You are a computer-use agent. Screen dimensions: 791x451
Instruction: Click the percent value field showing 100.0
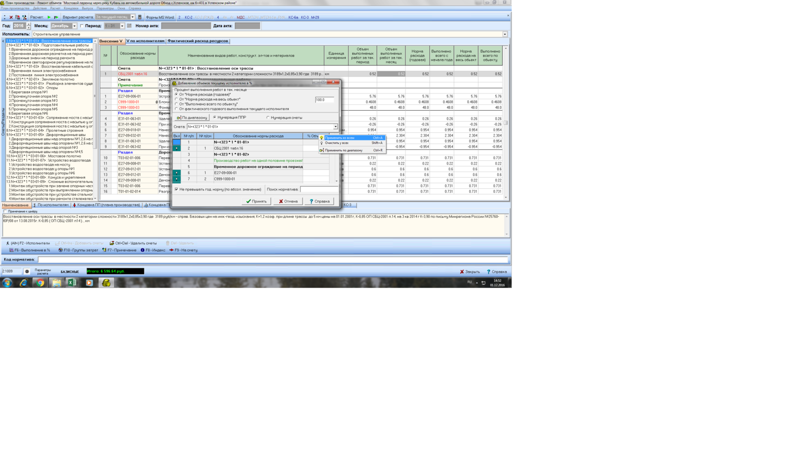click(324, 100)
